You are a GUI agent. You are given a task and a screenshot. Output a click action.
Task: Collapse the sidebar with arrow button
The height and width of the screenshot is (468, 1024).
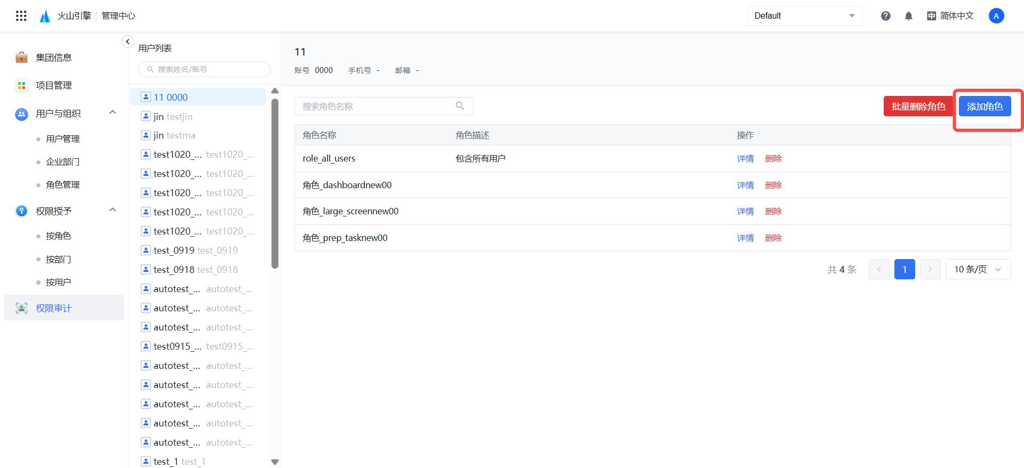click(127, 42)
